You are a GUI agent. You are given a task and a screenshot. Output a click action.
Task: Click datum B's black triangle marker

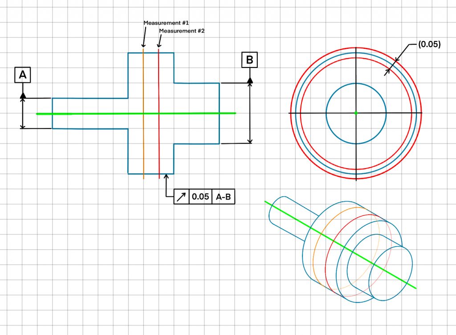(x=250, y=80)
